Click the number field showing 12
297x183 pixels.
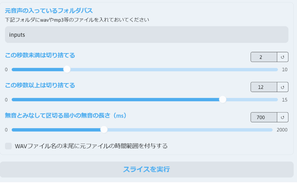pos(264,87)
